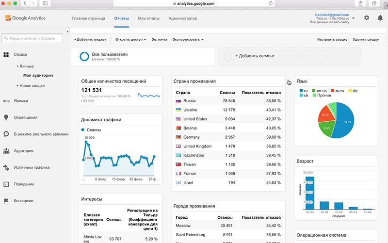Click the Оповещения lightbulb icon
This screenshot has width=388, height=243.
(x=6, y=117)
